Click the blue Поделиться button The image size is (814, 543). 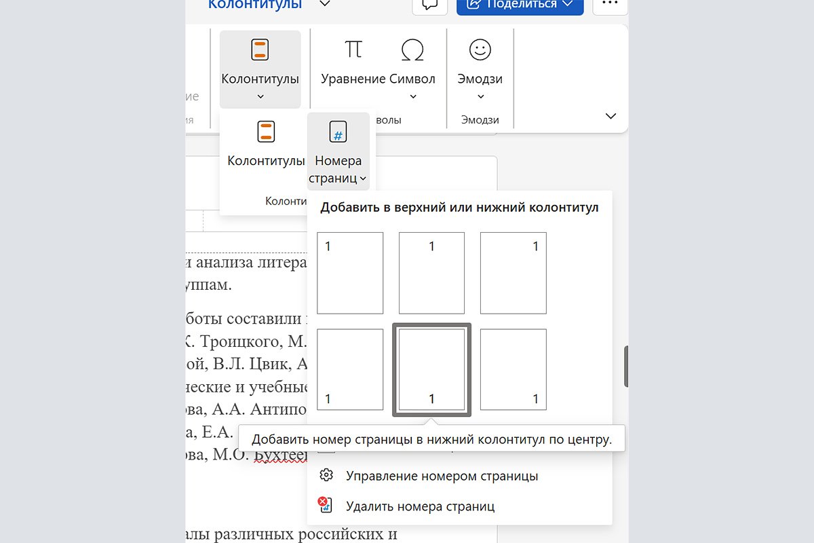coord(520,4)
